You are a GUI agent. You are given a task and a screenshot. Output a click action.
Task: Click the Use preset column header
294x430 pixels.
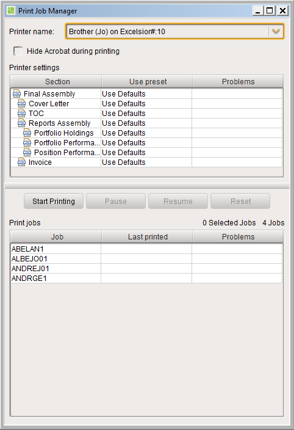147,82
